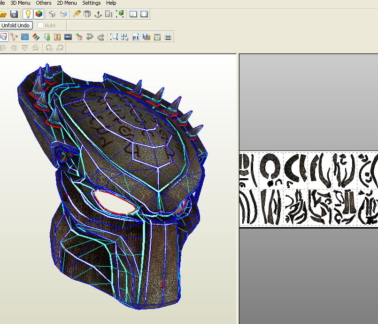Screen dimensions: 378x324
Task: Click the arrange parts blue squares icon
Action: point(124,37)
